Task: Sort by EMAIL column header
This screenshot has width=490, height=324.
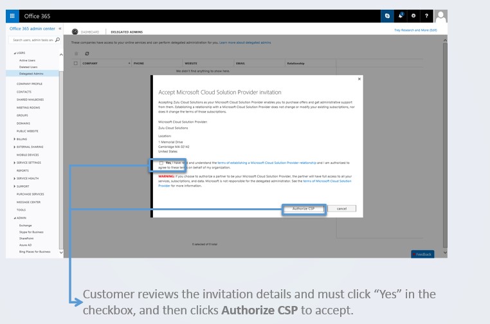Action: (x=240, y=64)
